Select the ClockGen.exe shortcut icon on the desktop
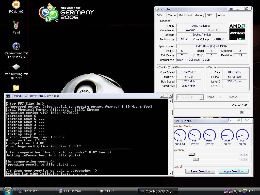 click(x=16, y=46)
